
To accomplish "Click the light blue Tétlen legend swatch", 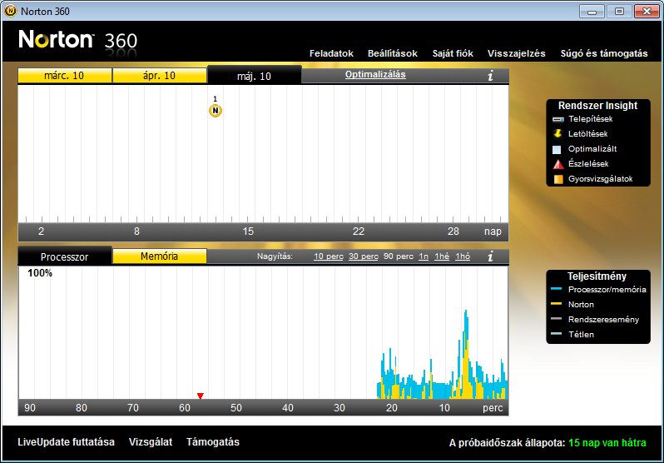I will tap(556, 334).
